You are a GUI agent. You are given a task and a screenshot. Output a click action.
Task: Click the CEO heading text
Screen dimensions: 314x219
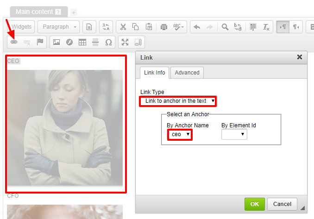13,61
